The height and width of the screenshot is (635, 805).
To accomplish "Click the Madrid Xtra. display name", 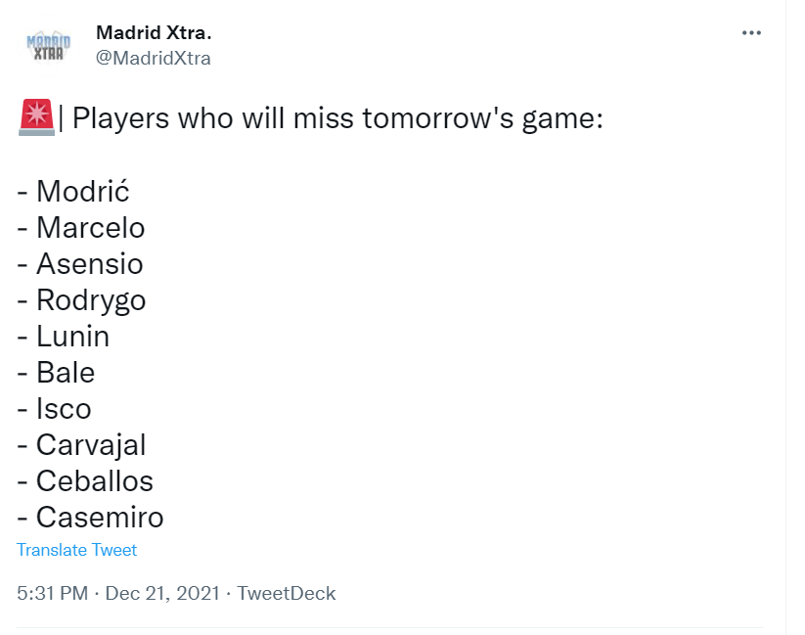I will click(x=154, y=33).
